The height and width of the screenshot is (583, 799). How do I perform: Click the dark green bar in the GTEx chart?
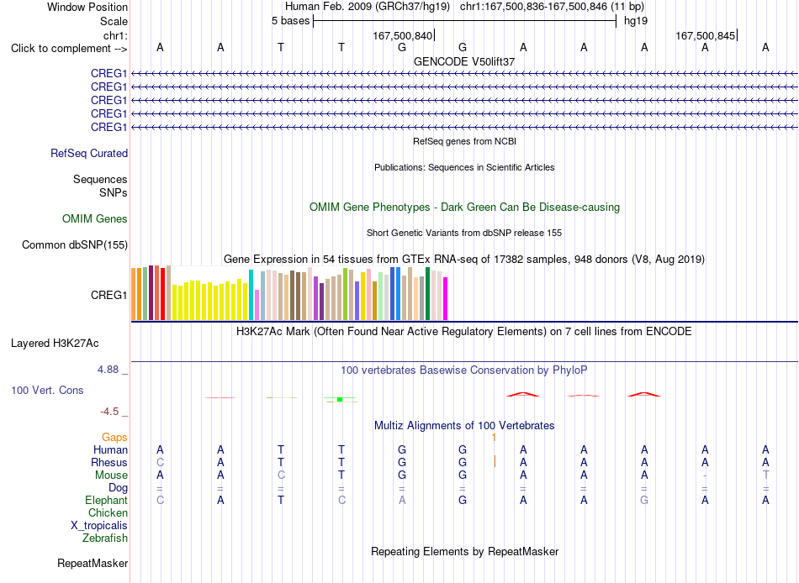click(x=428, y=294)
